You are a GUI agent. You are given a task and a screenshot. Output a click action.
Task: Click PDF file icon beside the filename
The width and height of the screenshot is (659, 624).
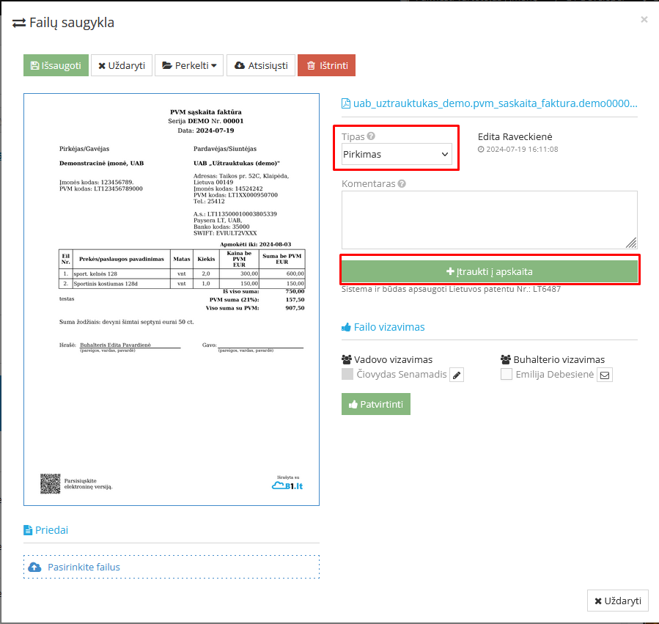coord(346,103)
